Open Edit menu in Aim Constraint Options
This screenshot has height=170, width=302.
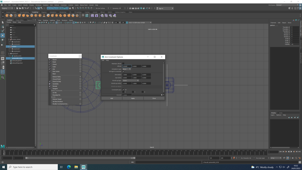[103, 60]
